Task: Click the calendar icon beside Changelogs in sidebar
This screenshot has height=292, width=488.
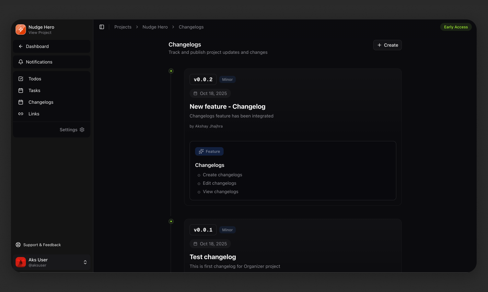Action: (21, 102)
